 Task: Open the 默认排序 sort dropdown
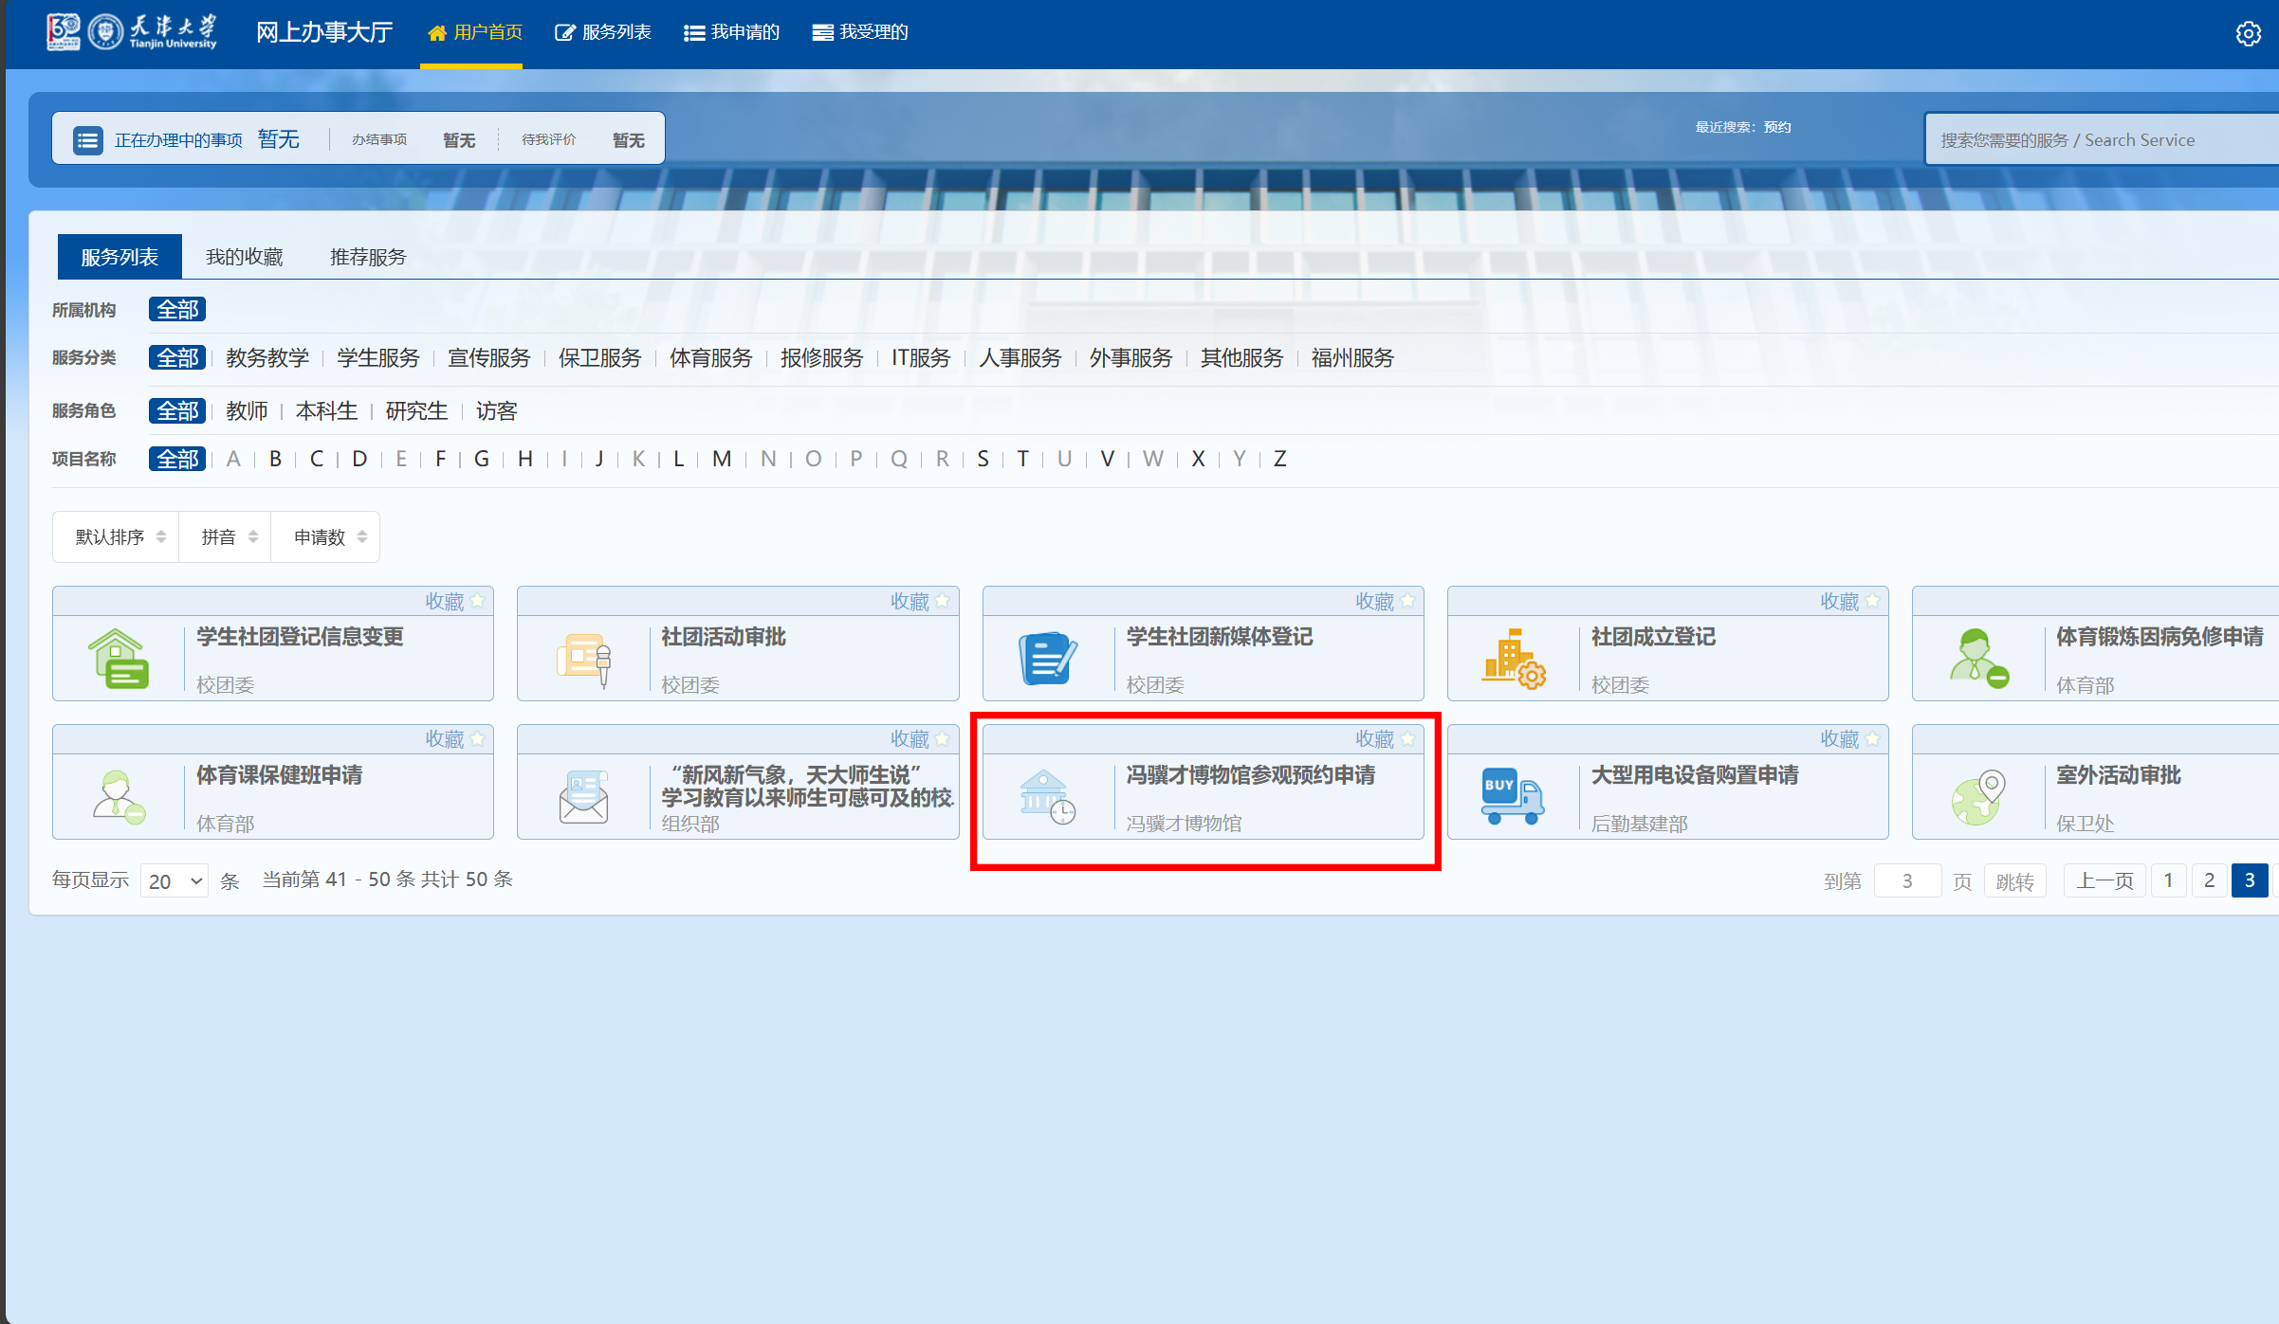click(x=115, y=535)
